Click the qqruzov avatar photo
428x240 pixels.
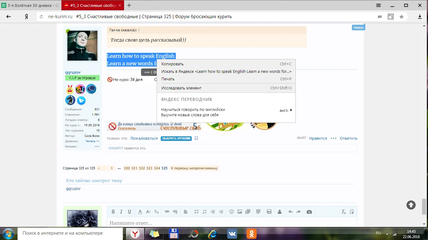tap(82, 46)
